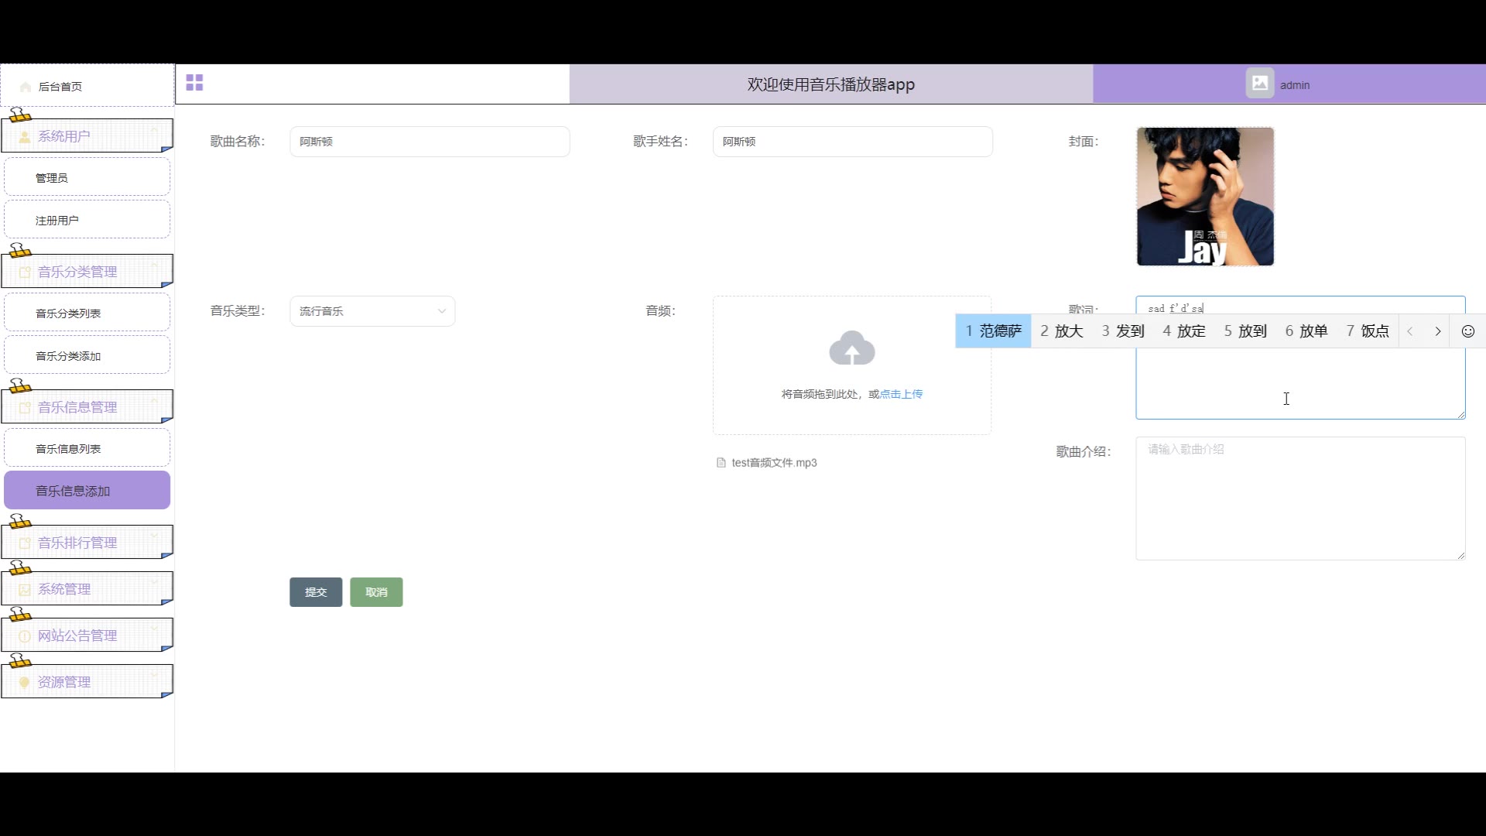Click the 歌手姓名 input field
Screen dimensions: 1486x836
(852, 142)
